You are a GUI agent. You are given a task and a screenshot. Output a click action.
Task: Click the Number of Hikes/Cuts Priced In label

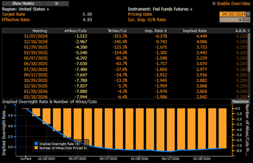point(63,148)
